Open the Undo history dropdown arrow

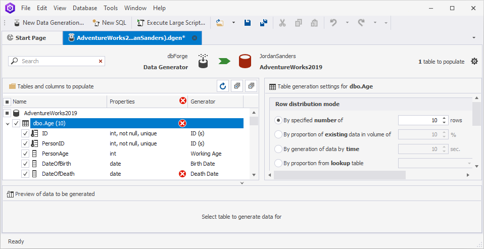click(x=347, y=23)
